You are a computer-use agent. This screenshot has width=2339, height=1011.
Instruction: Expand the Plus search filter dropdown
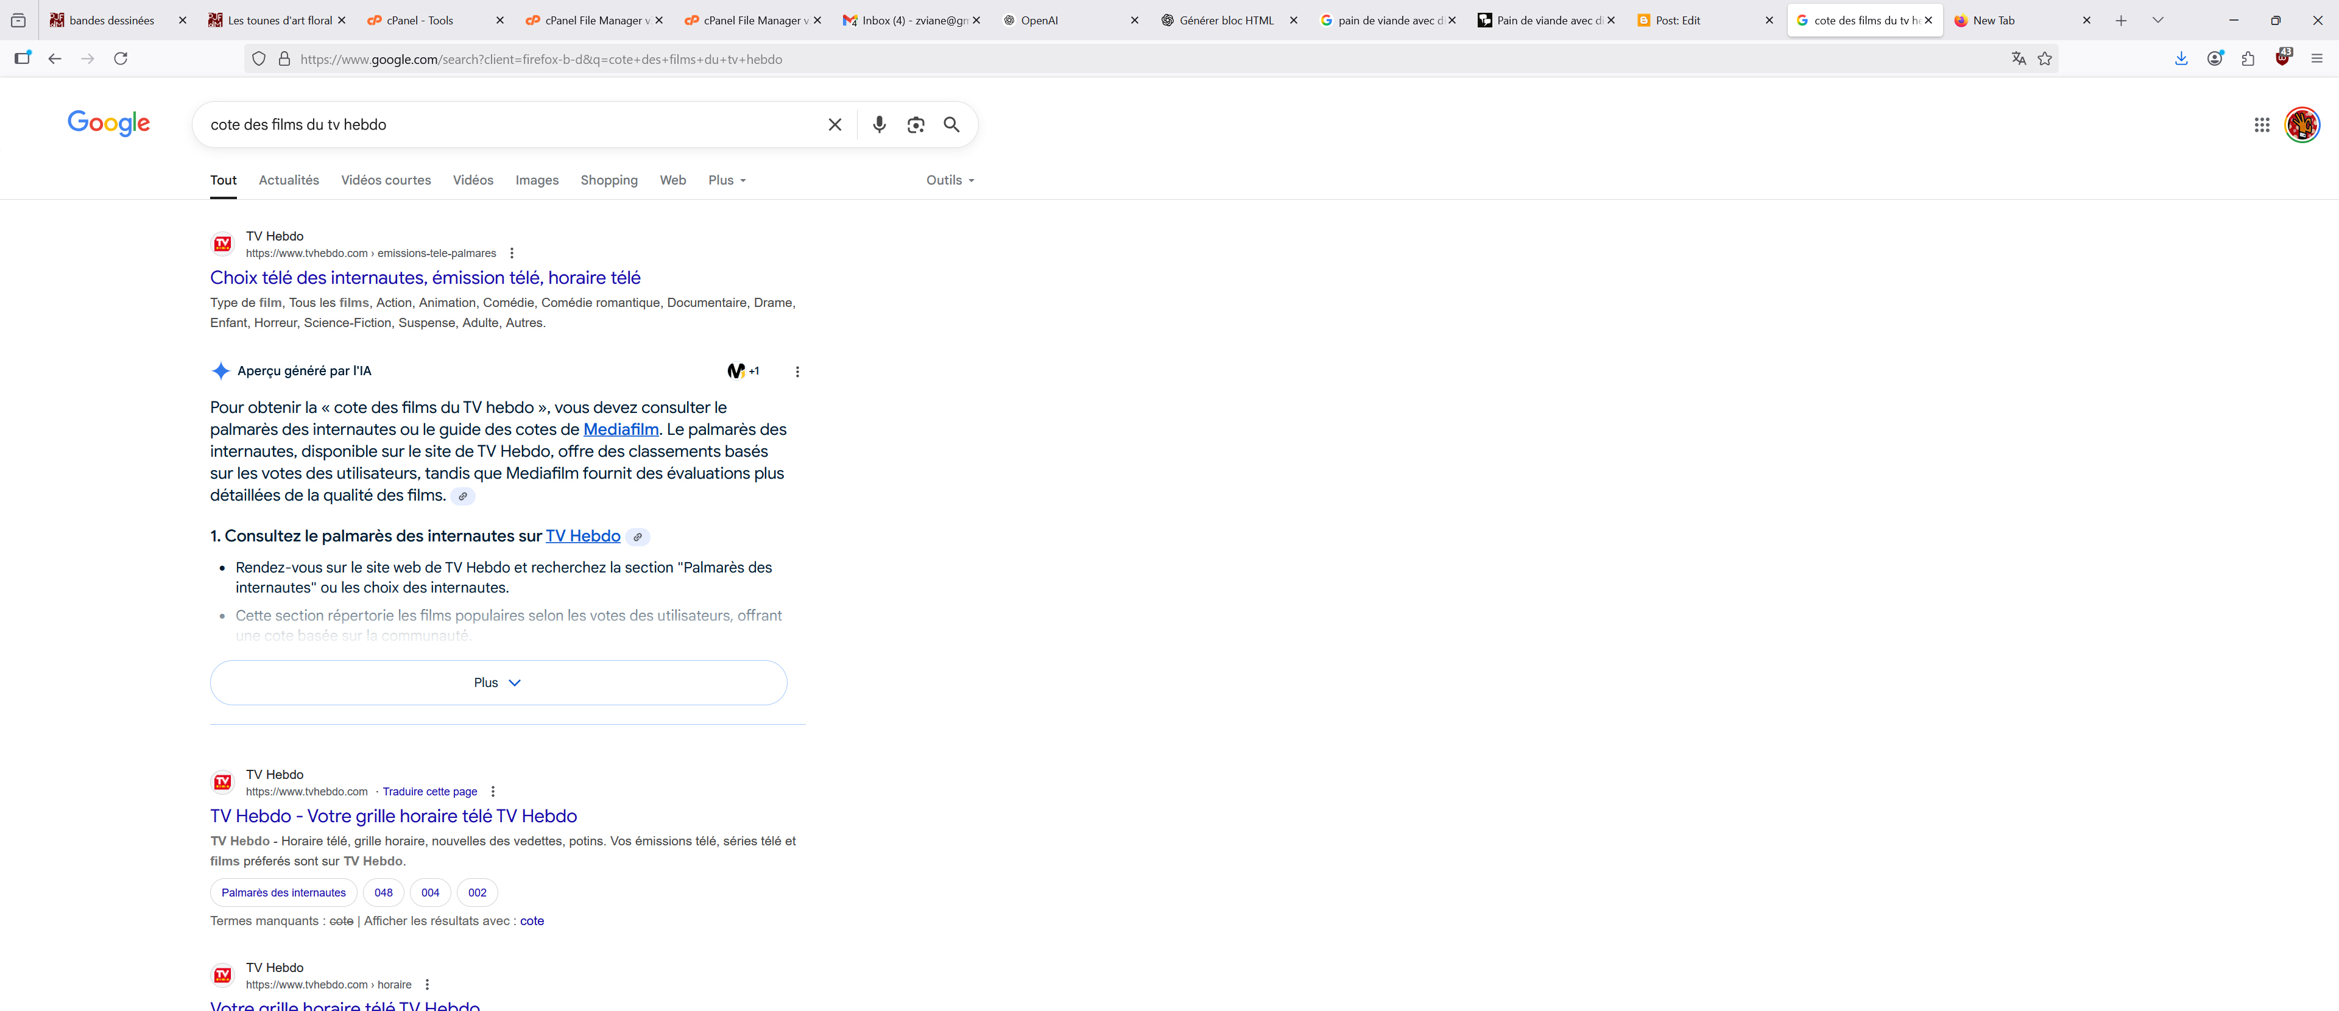(x=727, y=181)
